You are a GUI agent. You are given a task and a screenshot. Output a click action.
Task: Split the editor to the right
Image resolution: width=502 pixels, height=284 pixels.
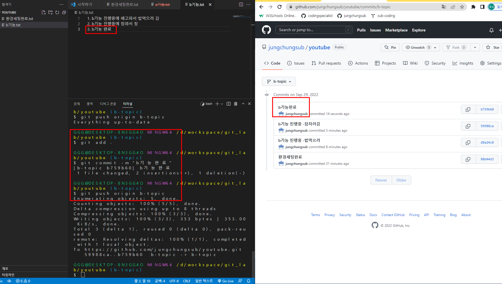pyautogui.click(x=241, y=5)
